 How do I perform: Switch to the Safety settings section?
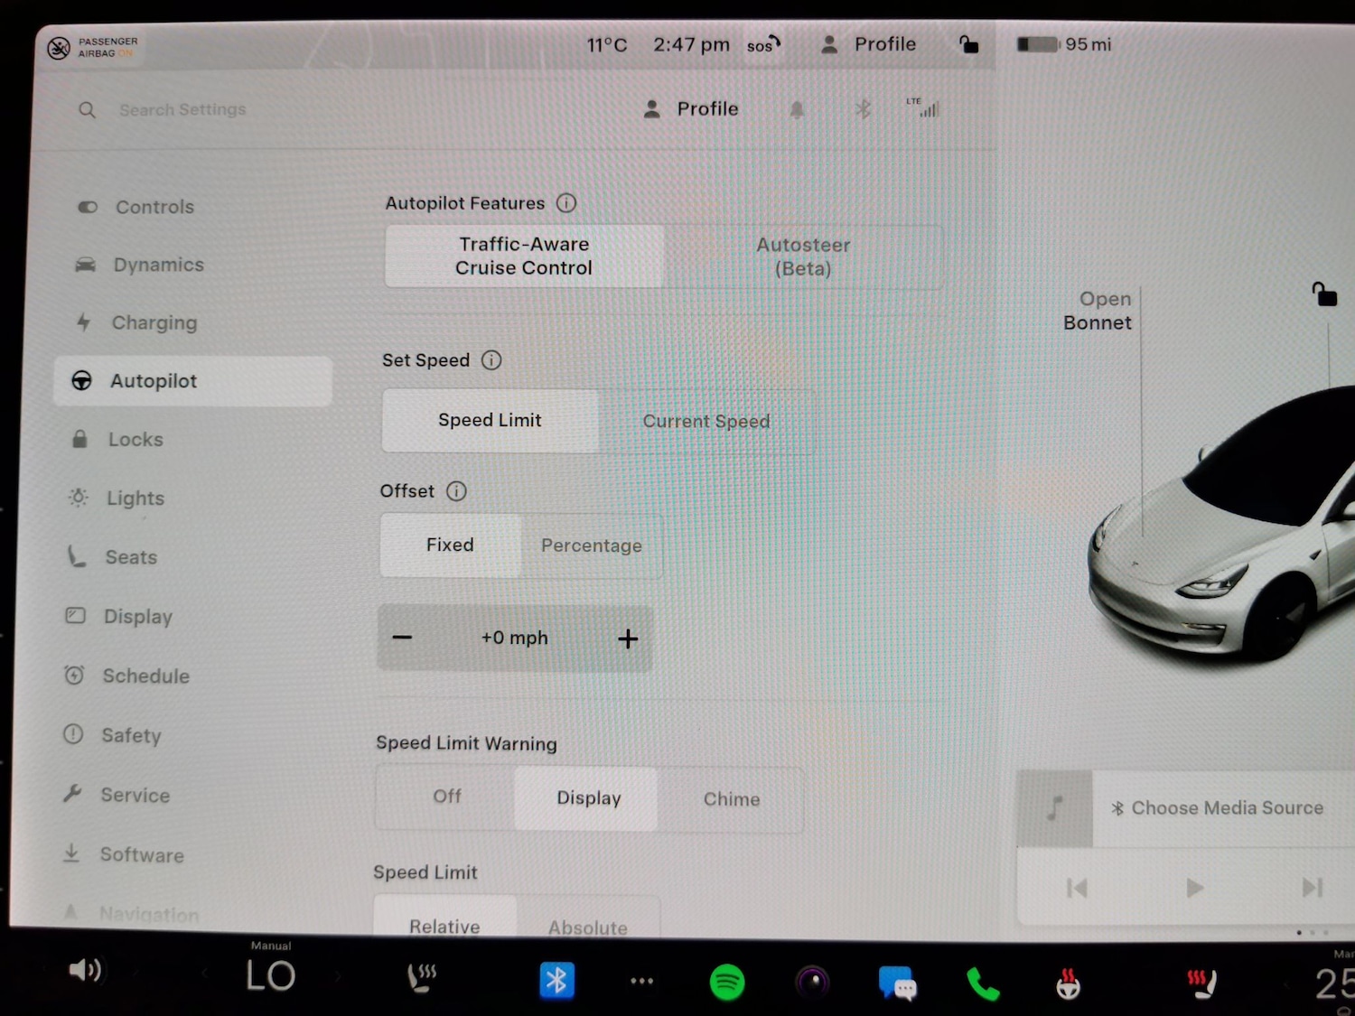click(x=131, y=735)
